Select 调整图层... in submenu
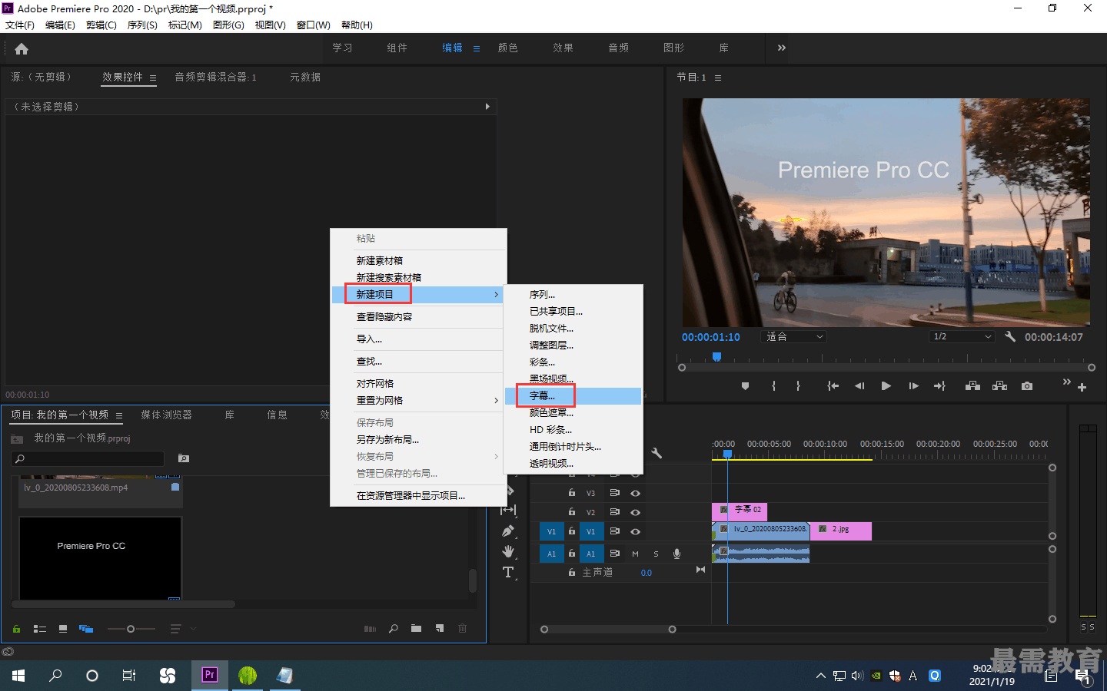Screen dimensions: 1107x691 click(573, 345)
